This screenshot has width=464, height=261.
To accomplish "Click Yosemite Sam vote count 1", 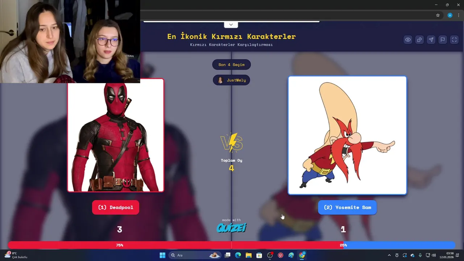I will coord(343,229).
